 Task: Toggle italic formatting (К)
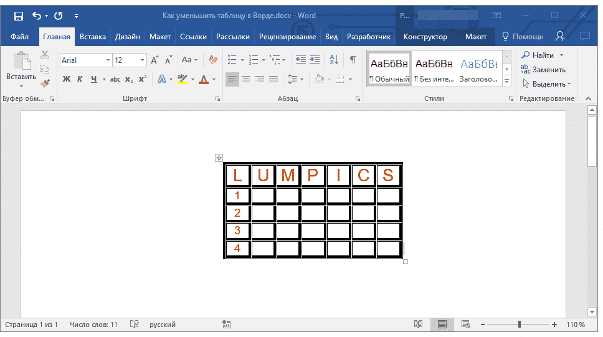[x=80, y=79]
